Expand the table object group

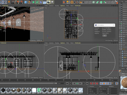tap(120, 36)
